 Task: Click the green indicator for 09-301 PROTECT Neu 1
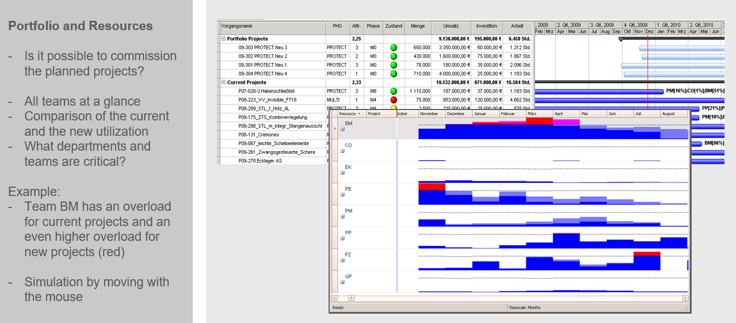[x=393, y=65]
